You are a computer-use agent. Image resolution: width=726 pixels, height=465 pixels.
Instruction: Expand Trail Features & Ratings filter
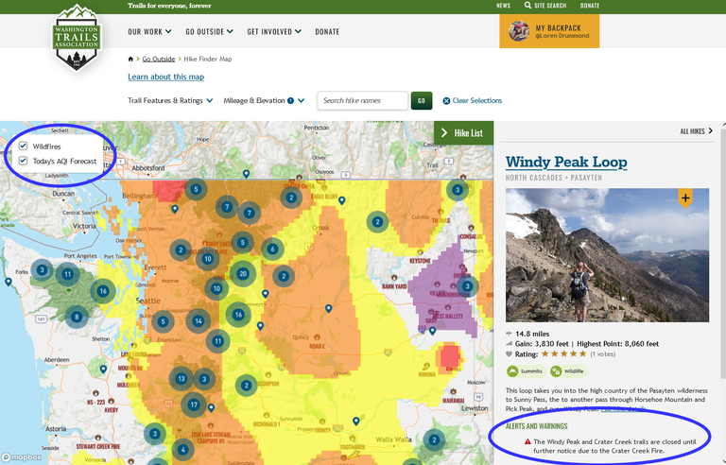pyautogui.click(x=170, y=100)
